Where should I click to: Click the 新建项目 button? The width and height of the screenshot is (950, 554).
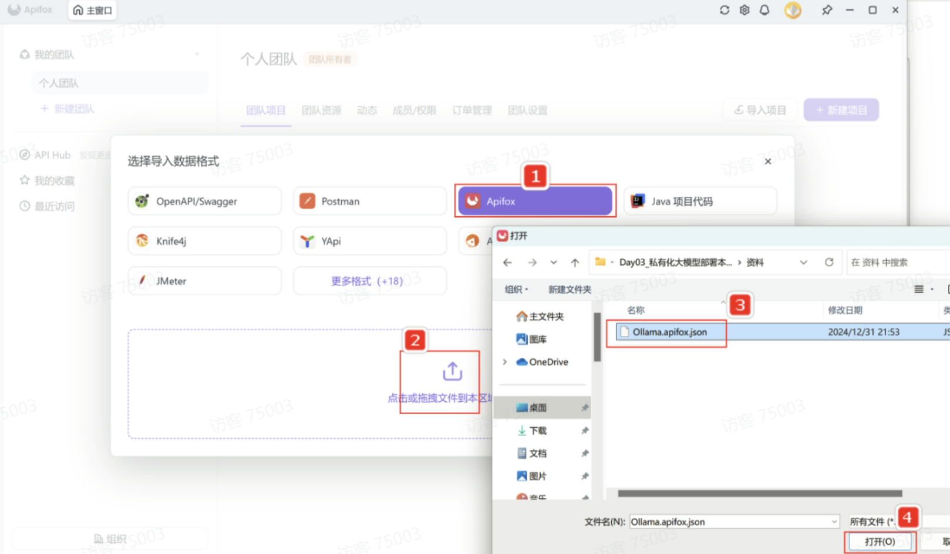841,110
